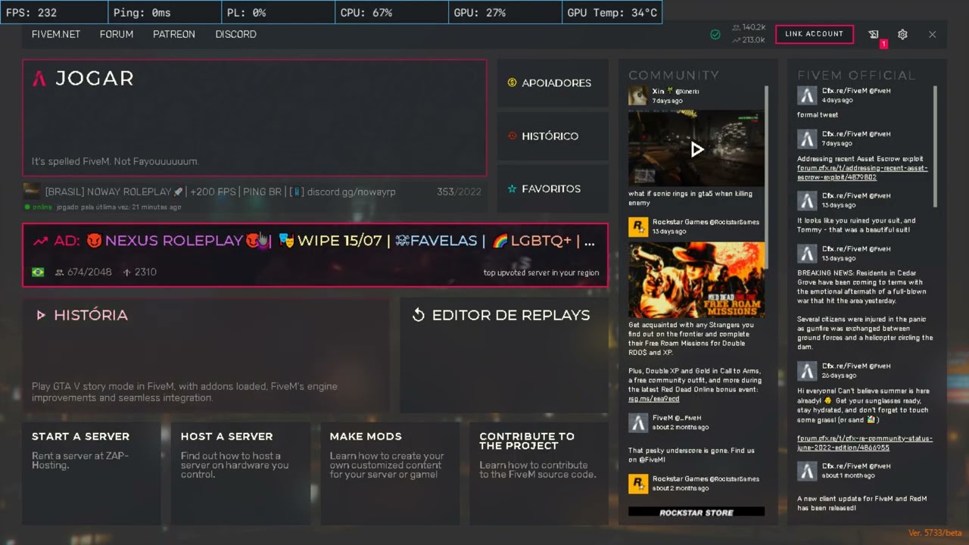Click the Brazil flag icon on Nexus server
The height and width of the screenshot is (545, 969).
point(38,272)
